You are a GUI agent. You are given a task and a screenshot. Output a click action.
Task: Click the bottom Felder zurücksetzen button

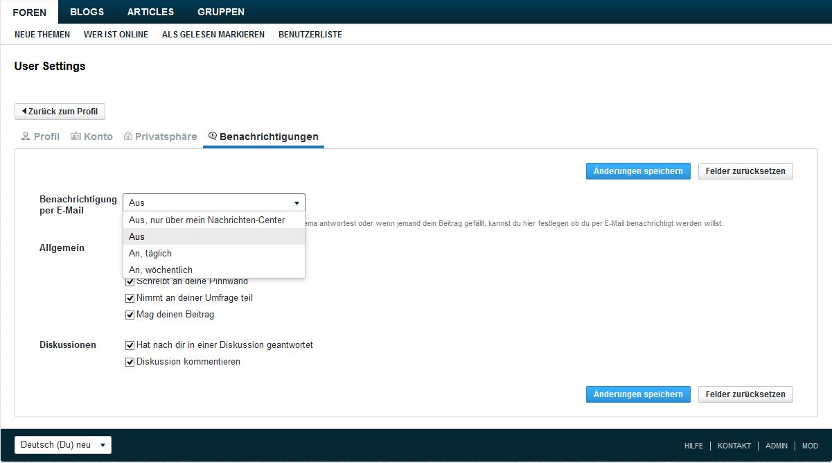point(745,394)
